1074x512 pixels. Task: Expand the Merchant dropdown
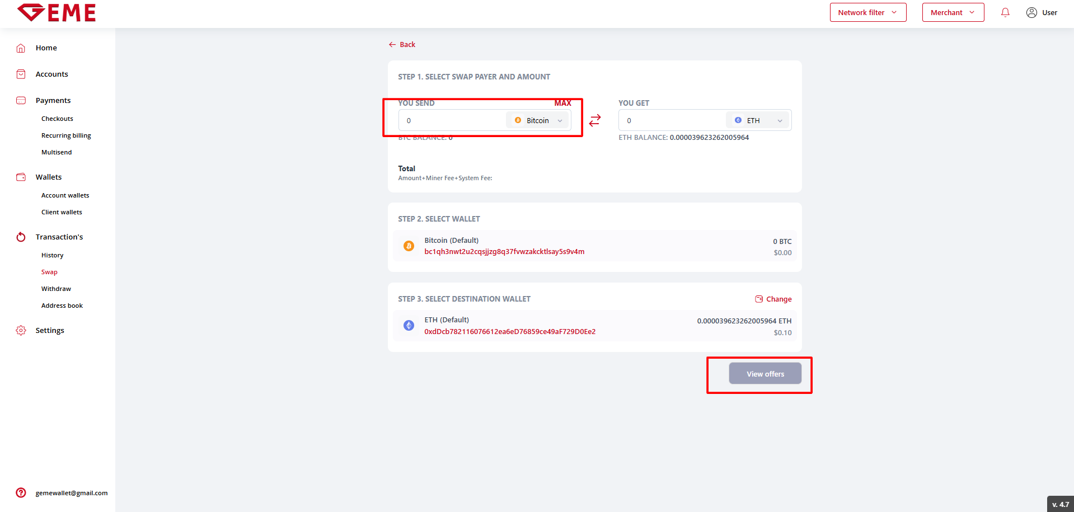[x=953, y=12]
